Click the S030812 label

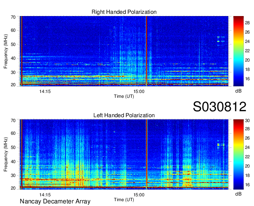point(220,106)
